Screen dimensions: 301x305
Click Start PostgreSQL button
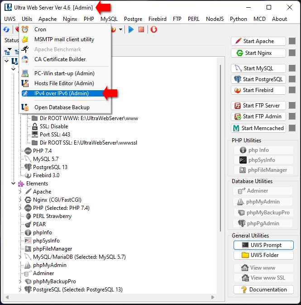coord(258,79)
